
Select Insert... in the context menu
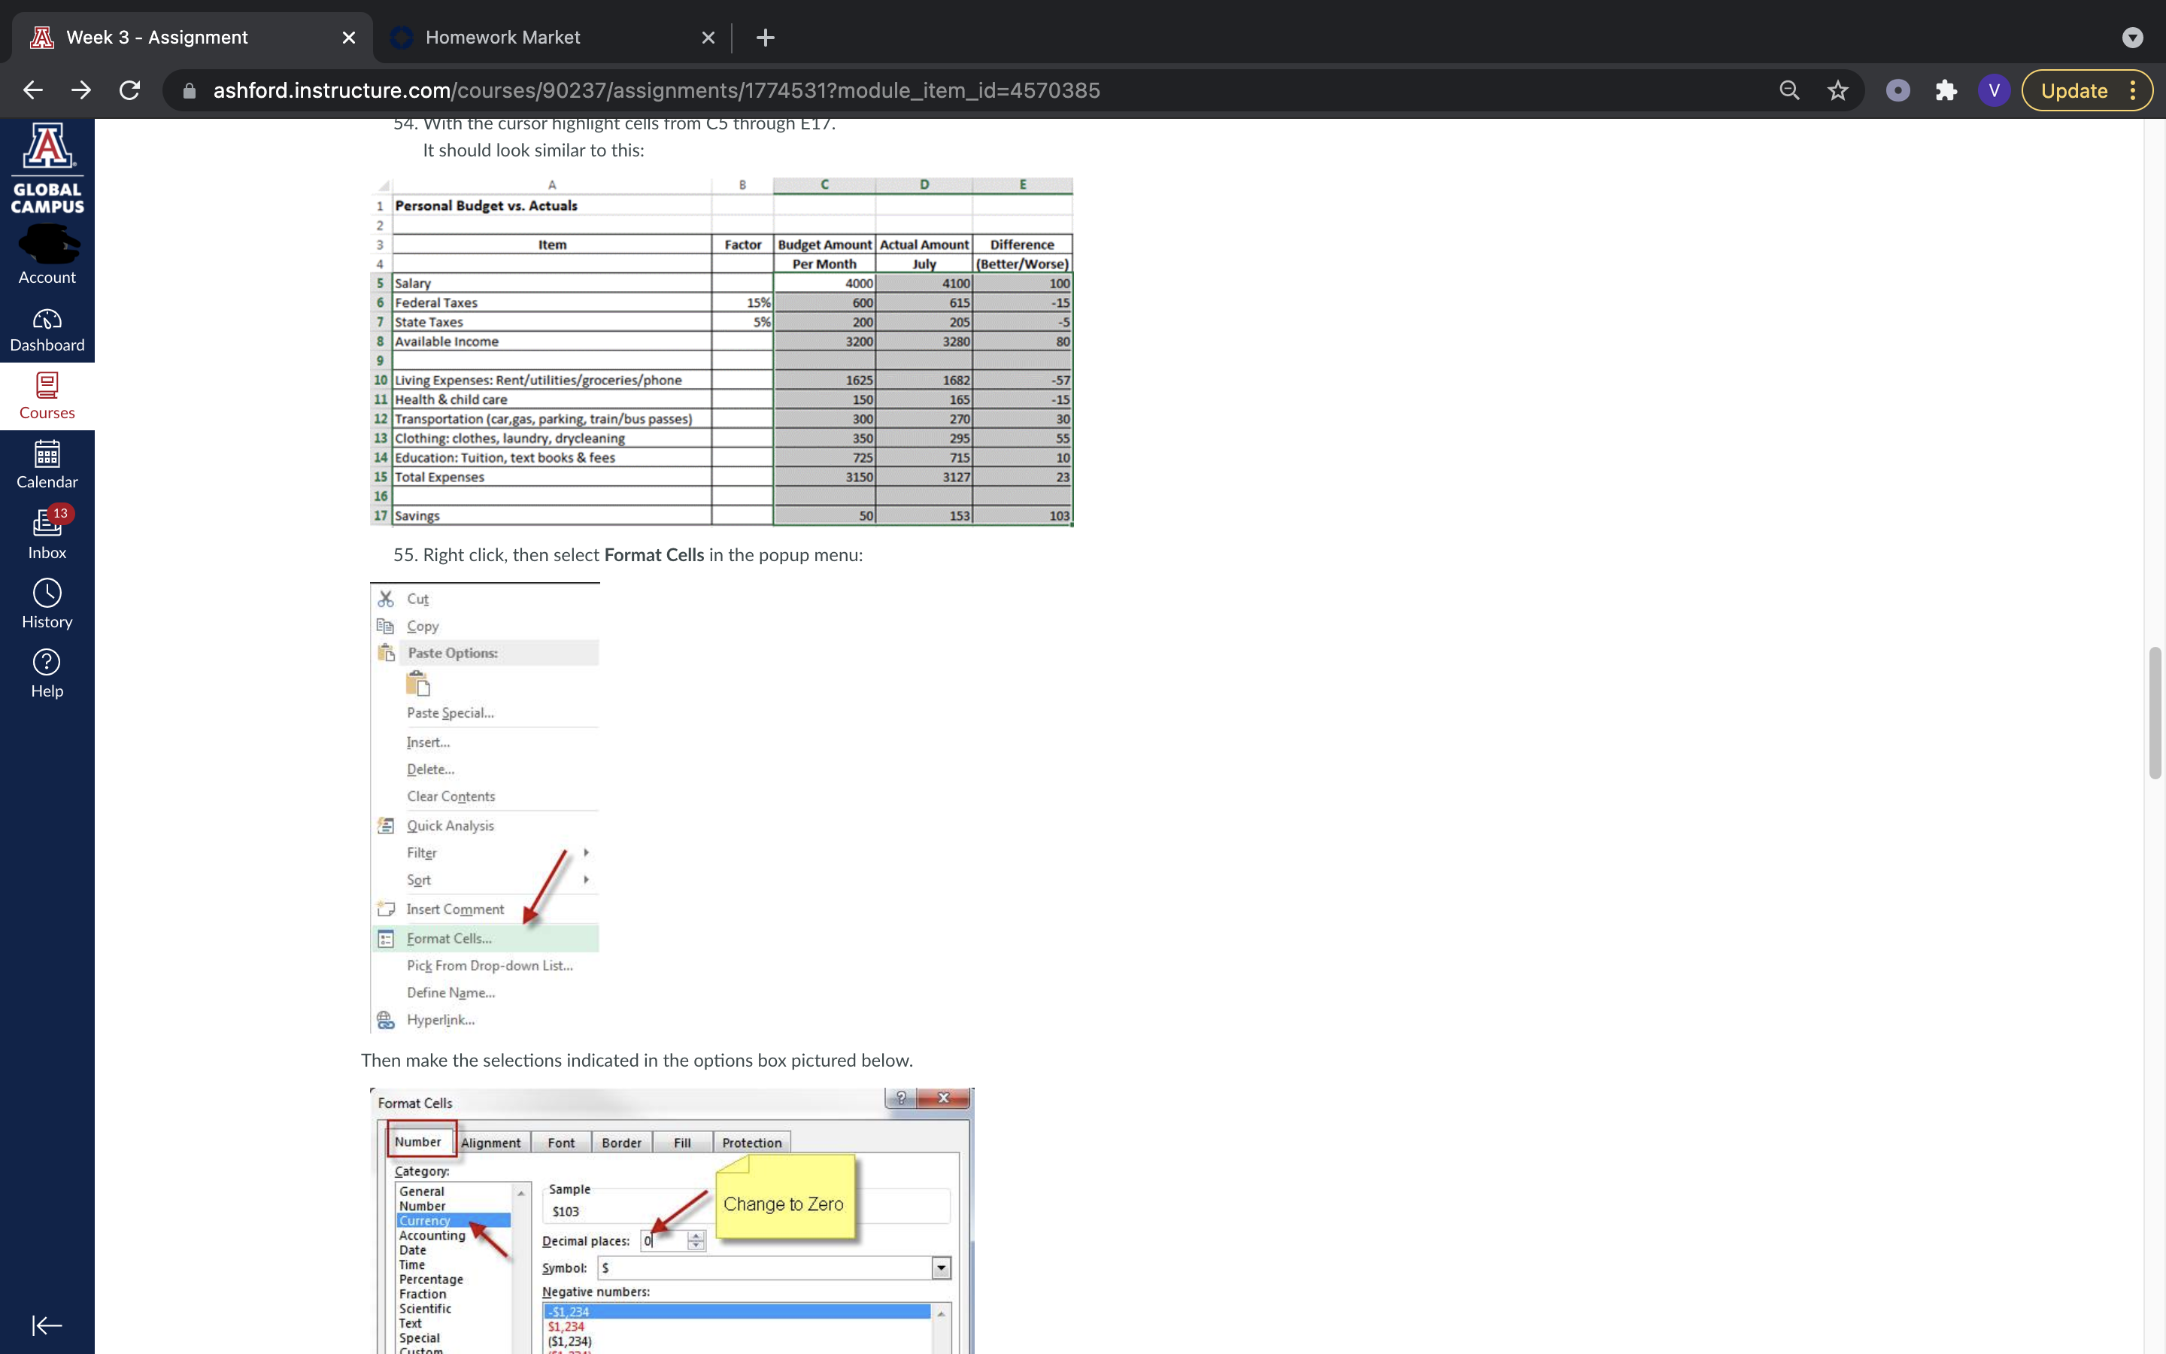click(428, 742)
